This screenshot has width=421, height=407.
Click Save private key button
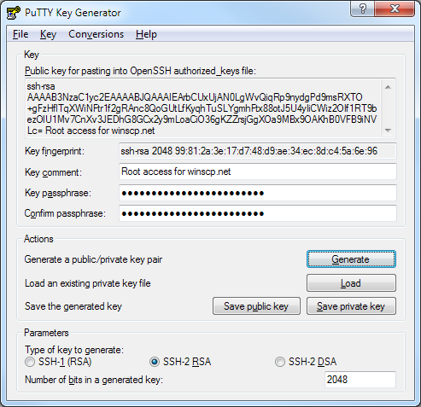pyautogui.click(x=351, y=306)
